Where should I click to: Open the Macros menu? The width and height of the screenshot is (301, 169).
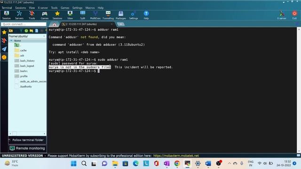tap(90, 8)
